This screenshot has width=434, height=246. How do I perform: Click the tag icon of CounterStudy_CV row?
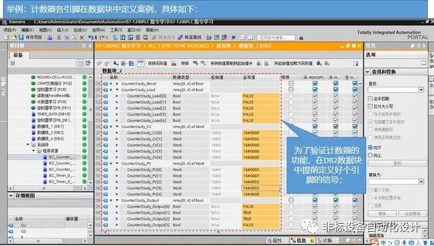point(106,127)
